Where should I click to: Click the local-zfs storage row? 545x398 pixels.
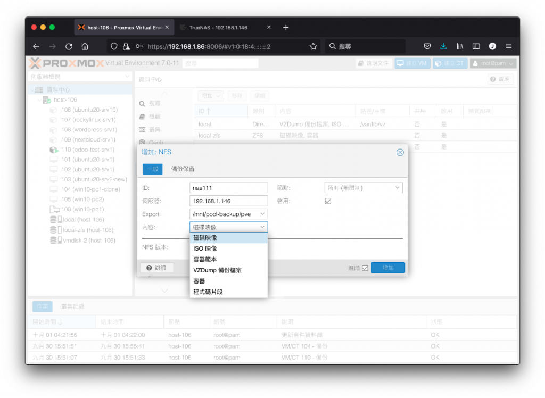(x=355, y=136)
